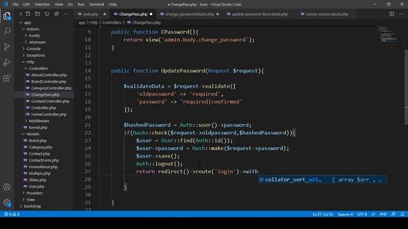Open the Selection menu
The width and height of the screenshot is (408, 229).
pyautogui.click(x=42, y=4)
